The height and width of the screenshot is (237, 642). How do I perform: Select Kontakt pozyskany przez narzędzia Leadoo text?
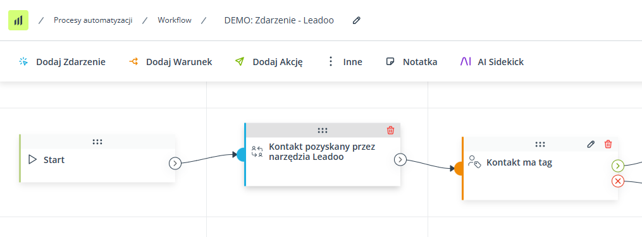pyautogui.click(x=322, y=152)
